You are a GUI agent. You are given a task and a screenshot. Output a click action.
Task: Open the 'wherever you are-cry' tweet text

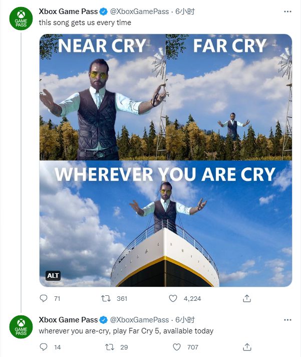point(125,331)
